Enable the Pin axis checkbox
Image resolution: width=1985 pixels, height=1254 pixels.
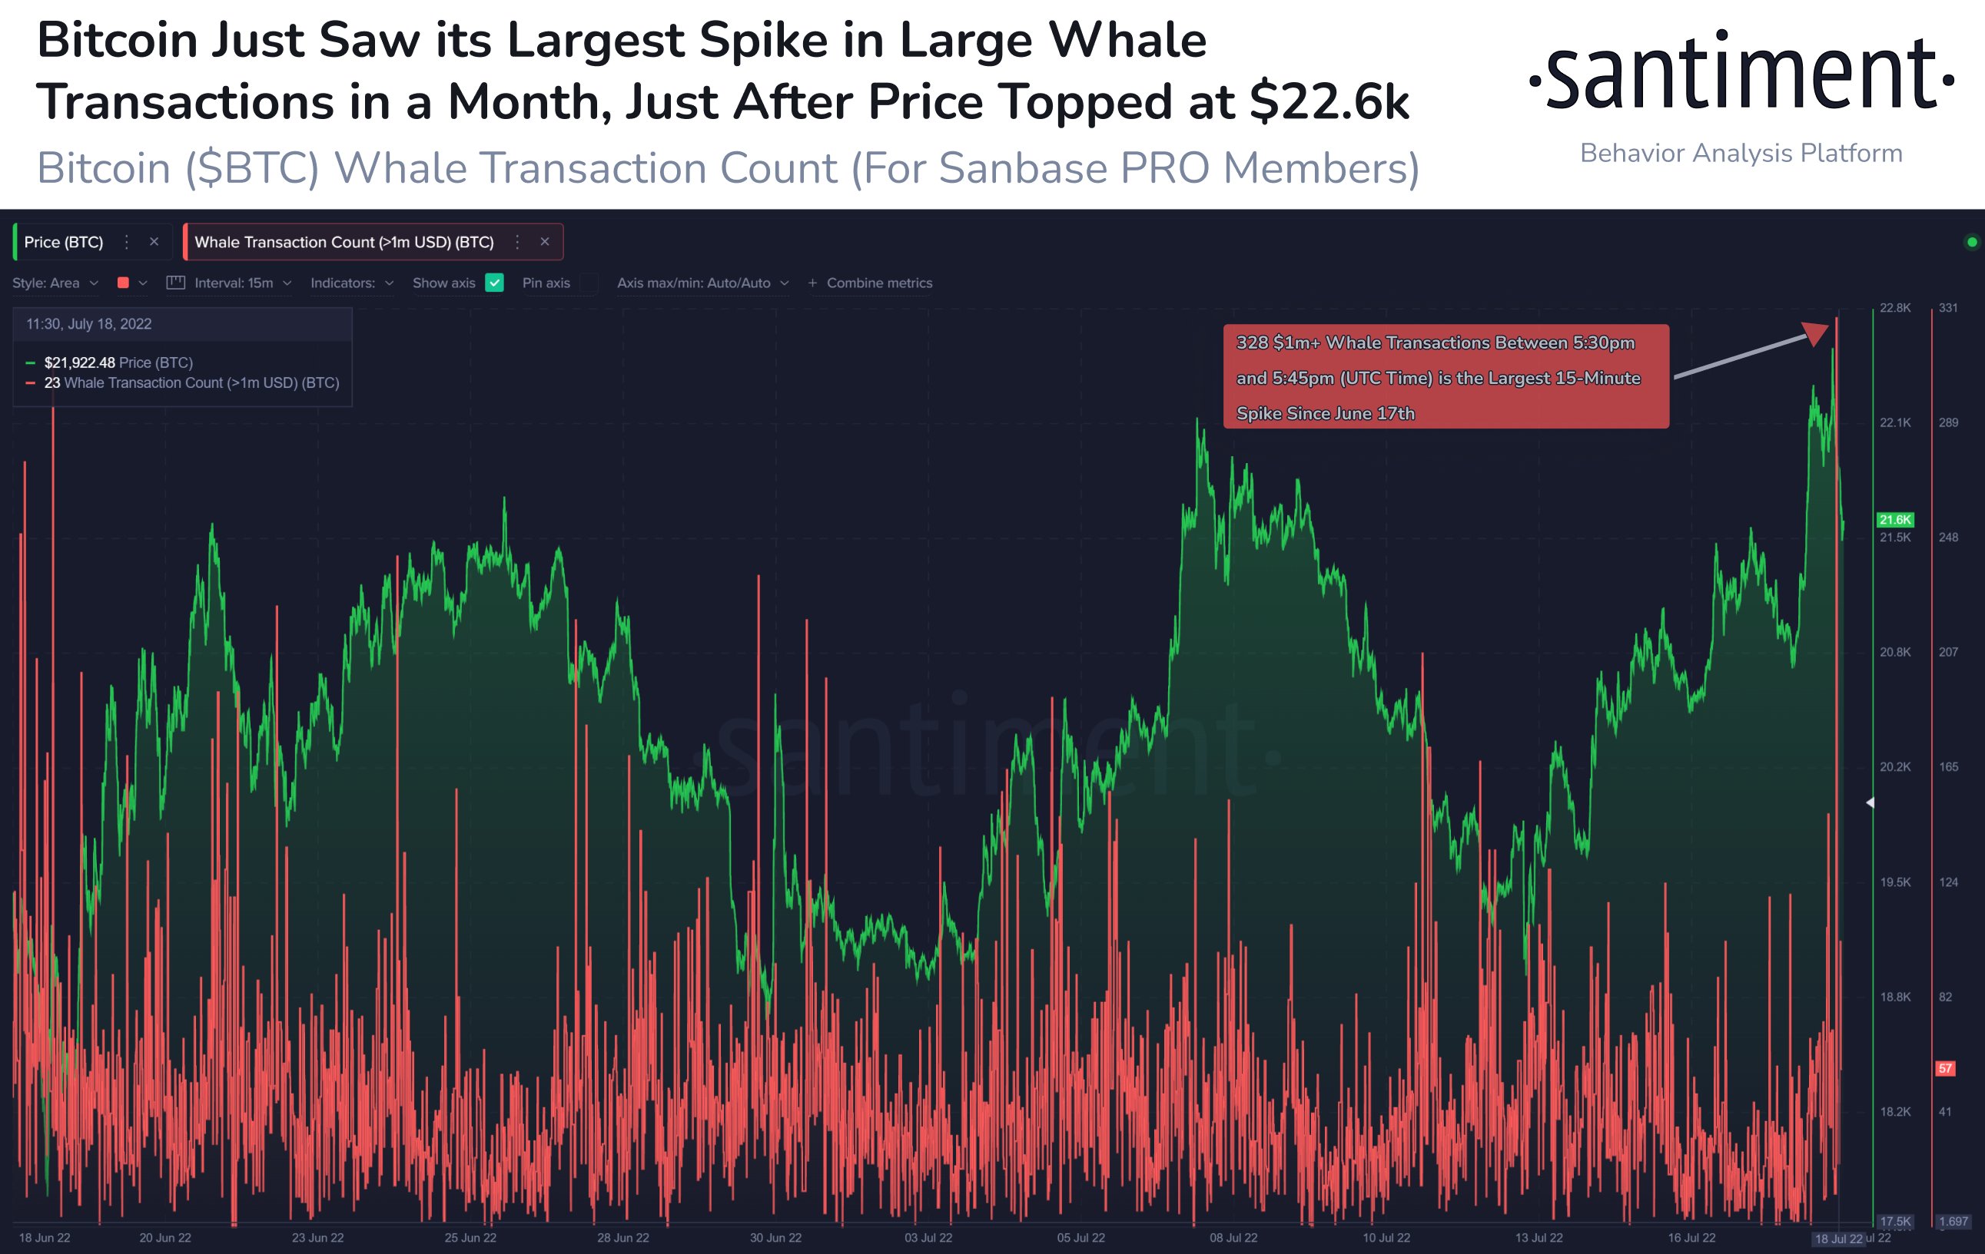pos(589,283)
